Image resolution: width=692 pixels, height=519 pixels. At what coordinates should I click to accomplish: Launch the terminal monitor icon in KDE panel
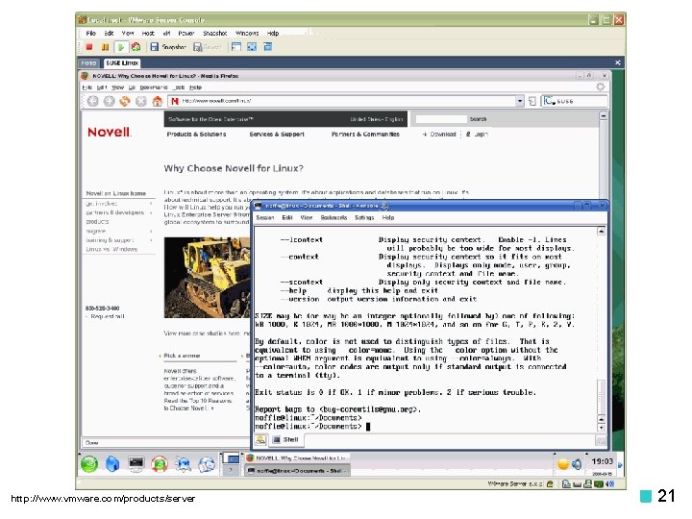pyautogui.click(x=136, y=464)
